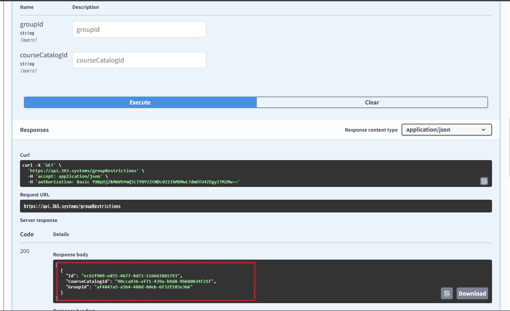Focus the courseCatalogId input field
Viewport: 510px width, 311px height.
pos(139,60)
